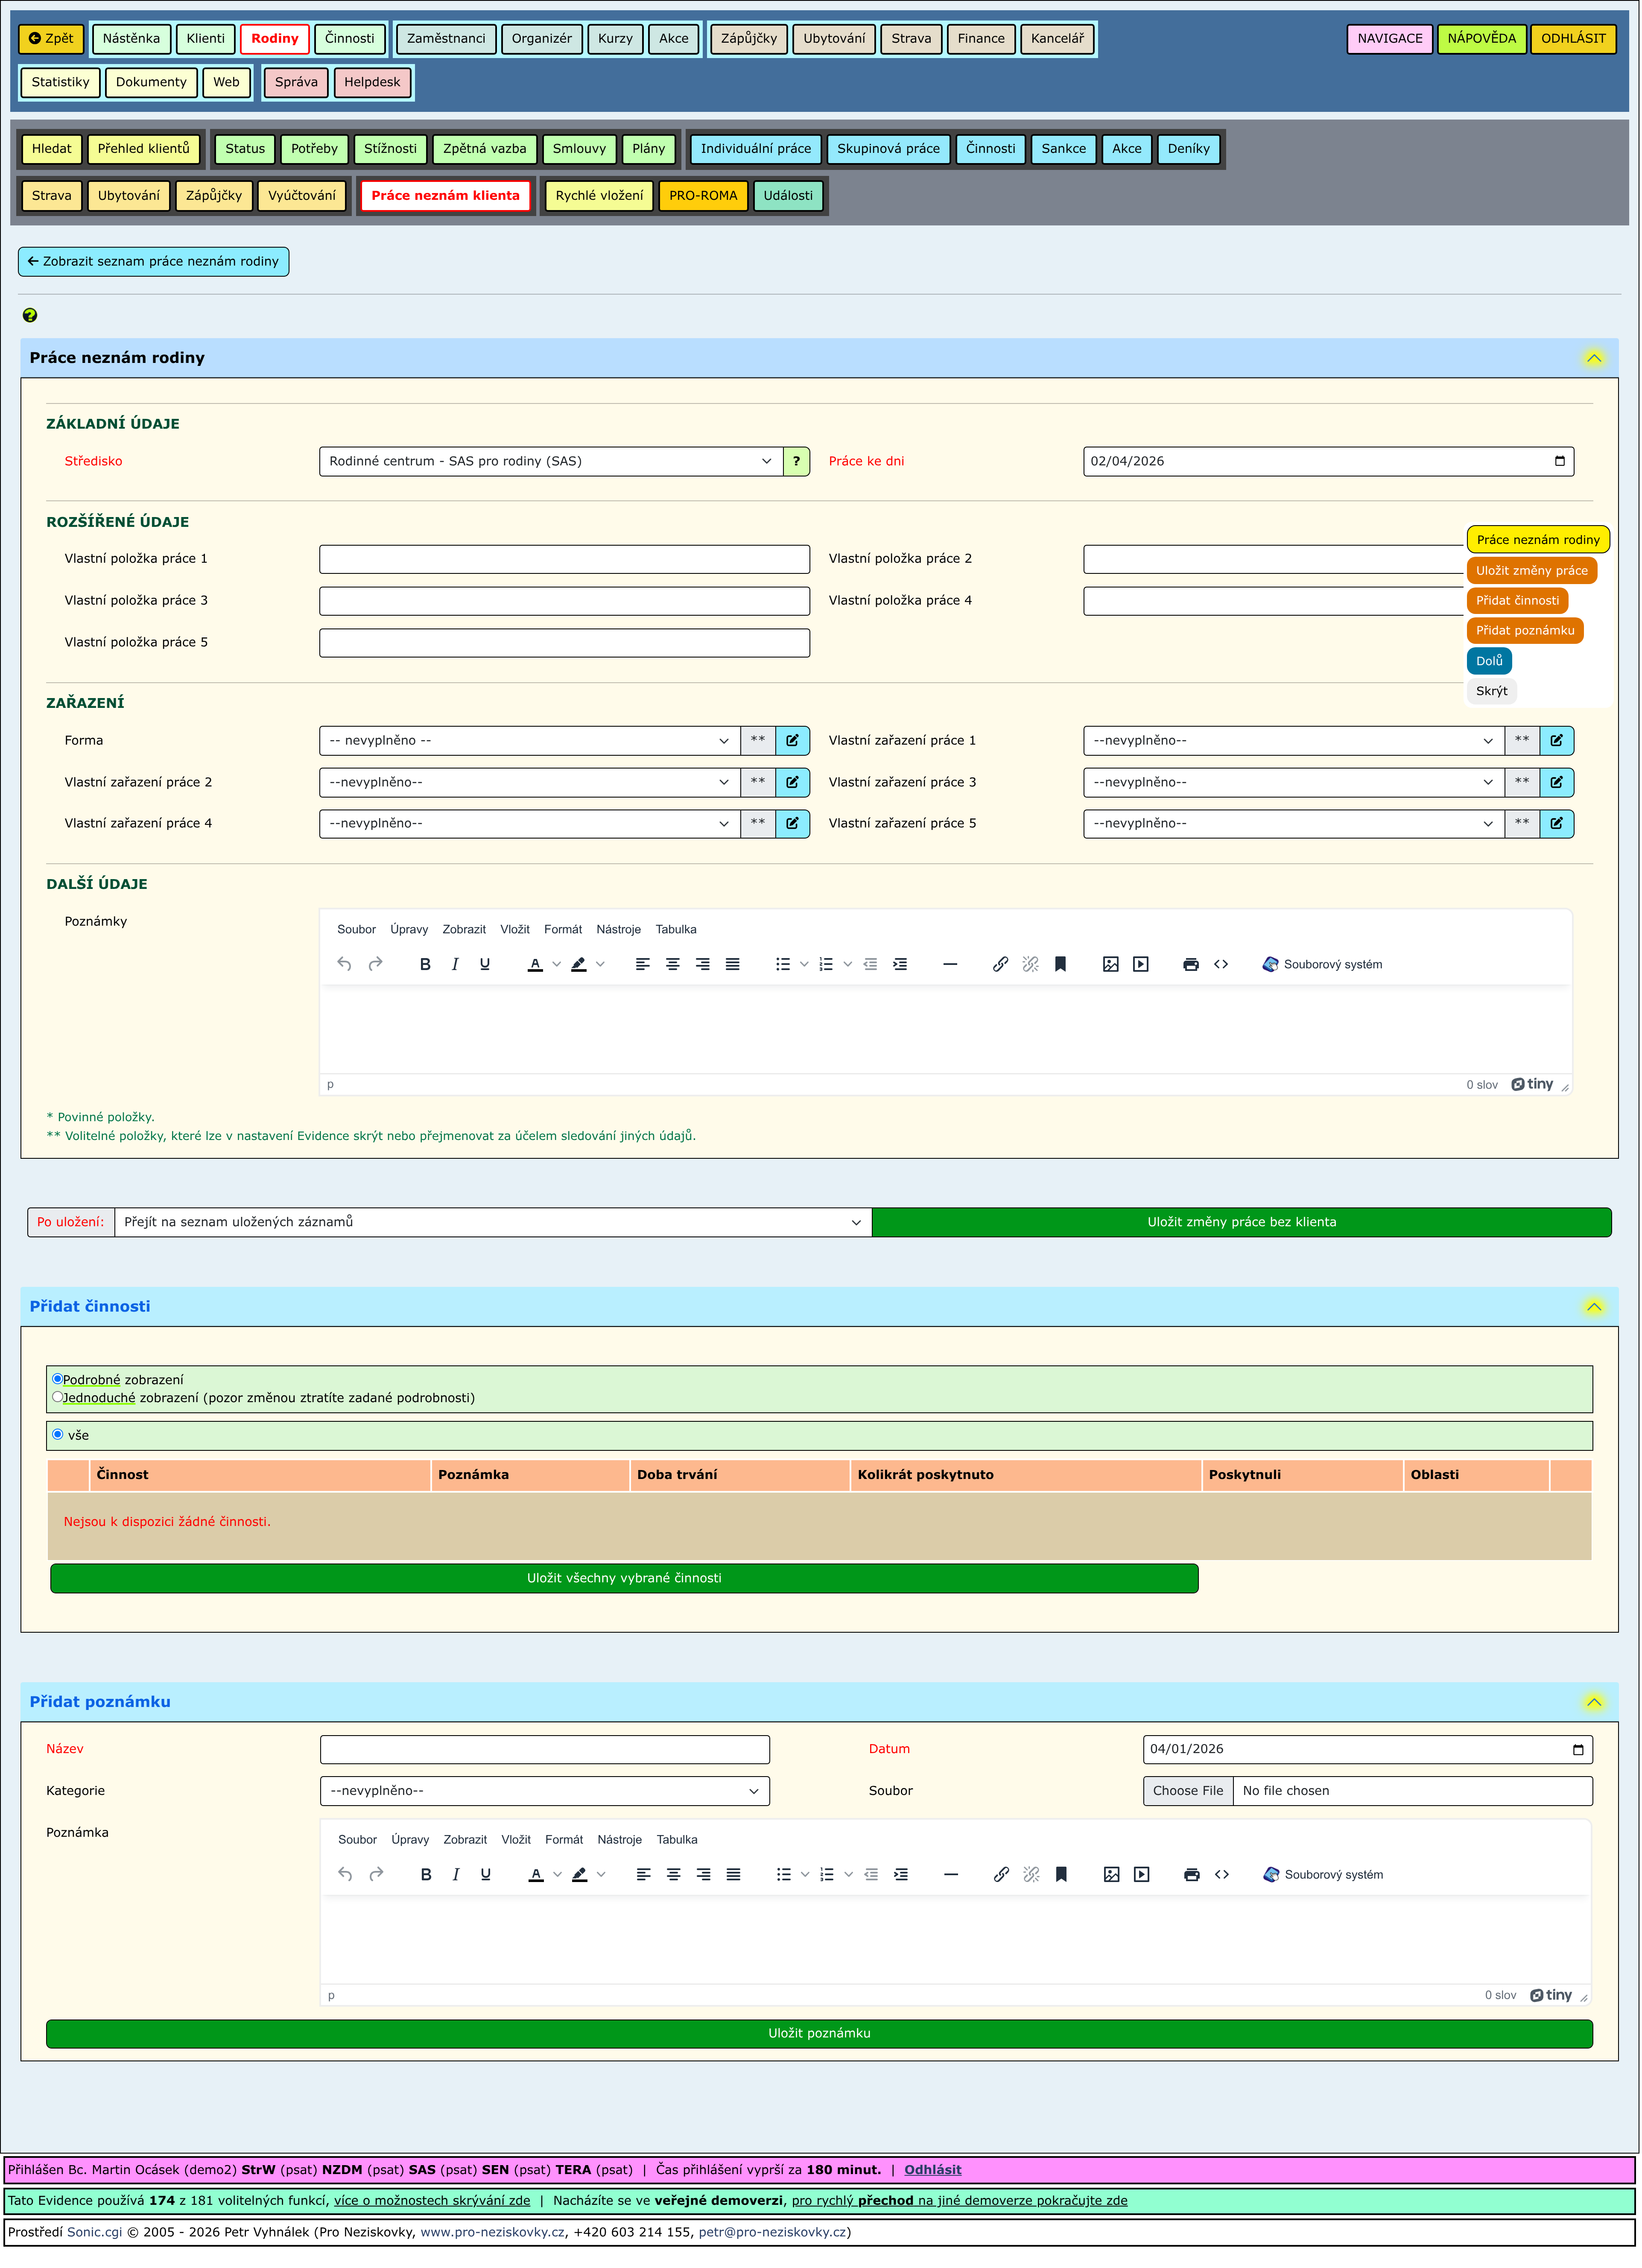The height and width of the screenshot is (2268, 1642).
Task: Open the Kategorie dropdown
Action: pyautogui.click(x=545, y=1792)
